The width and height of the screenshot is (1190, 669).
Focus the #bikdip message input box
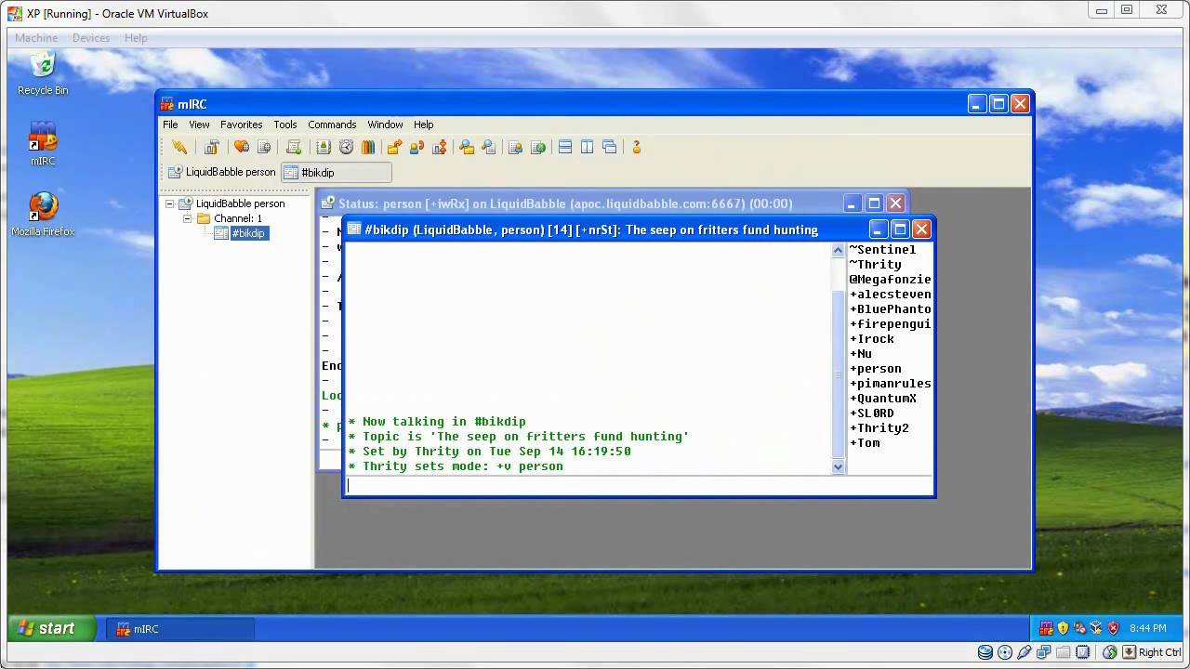coord(639,485)
